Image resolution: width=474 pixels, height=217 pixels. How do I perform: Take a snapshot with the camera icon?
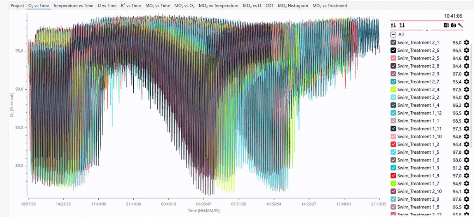[453, 25]
